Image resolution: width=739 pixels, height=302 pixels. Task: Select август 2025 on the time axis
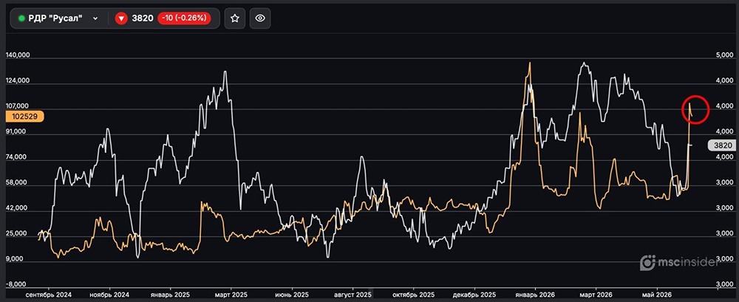352,295
